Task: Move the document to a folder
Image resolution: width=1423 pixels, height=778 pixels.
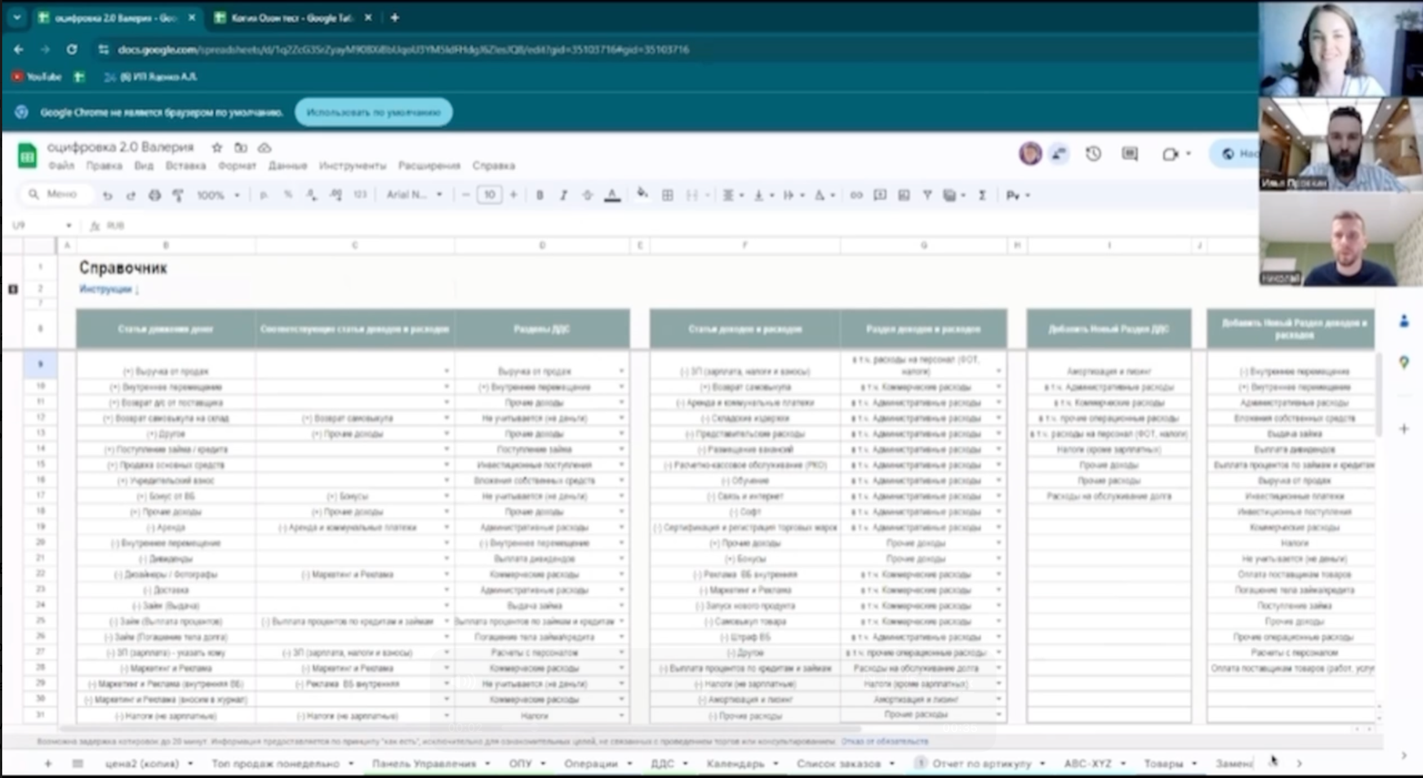Action: (240, 148)
